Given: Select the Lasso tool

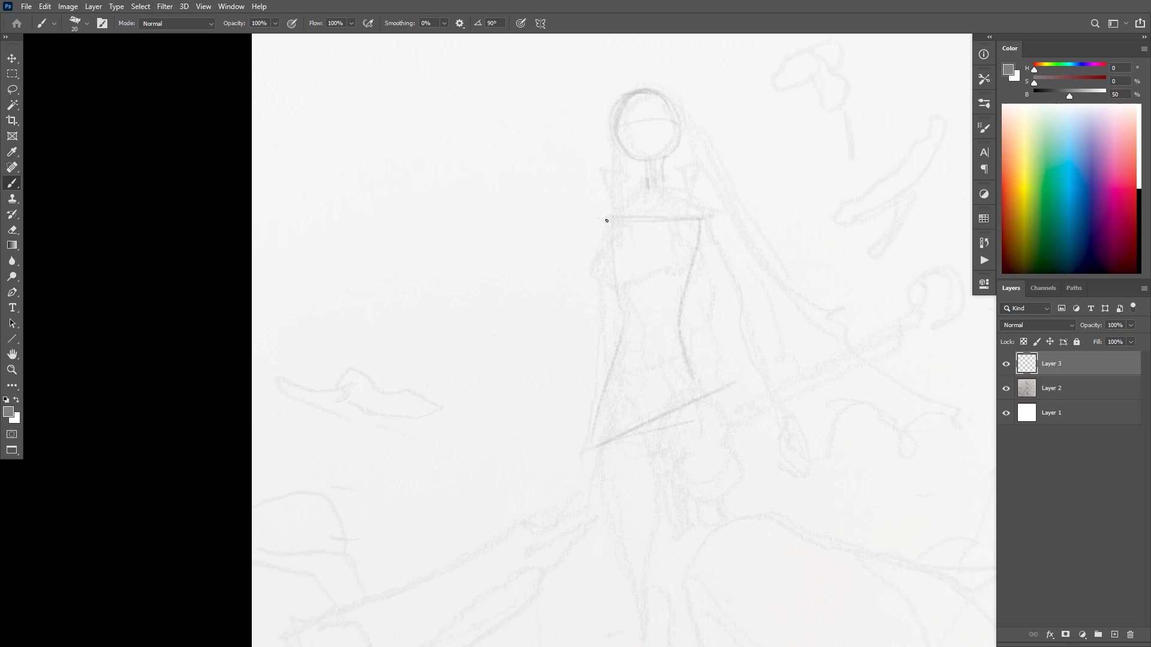Looking at the screenshot, I should click(12, 89).
